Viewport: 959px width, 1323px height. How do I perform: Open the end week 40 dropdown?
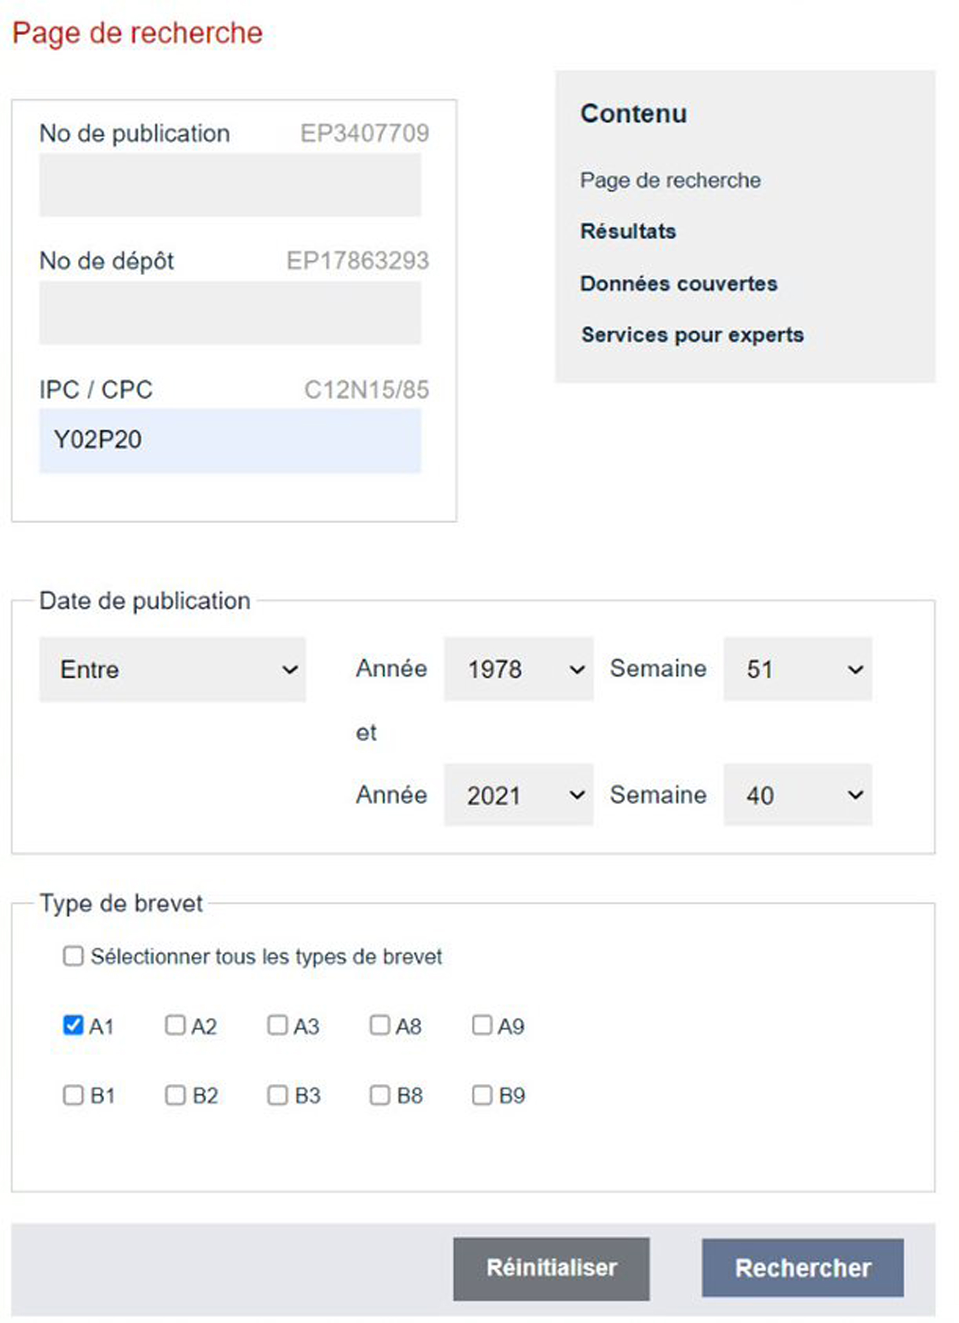(797, 795)
